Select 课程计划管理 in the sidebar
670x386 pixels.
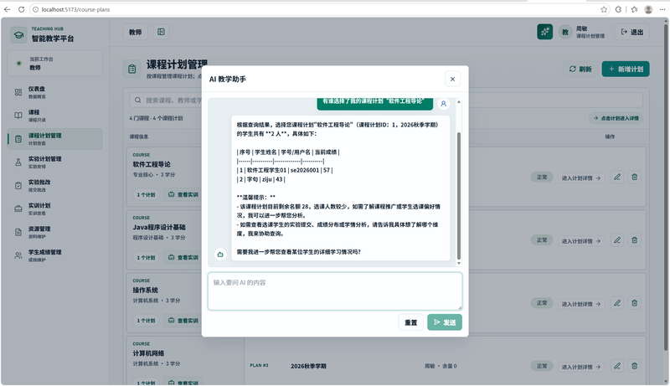tap(54, 139)
